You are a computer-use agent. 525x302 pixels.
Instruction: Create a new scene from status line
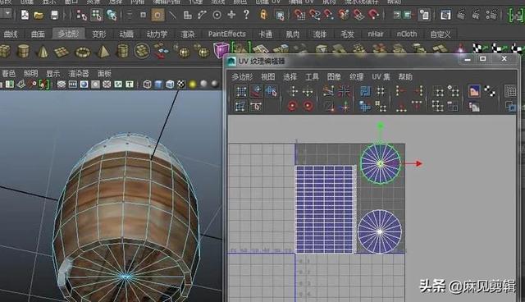[x=25, y=15]
